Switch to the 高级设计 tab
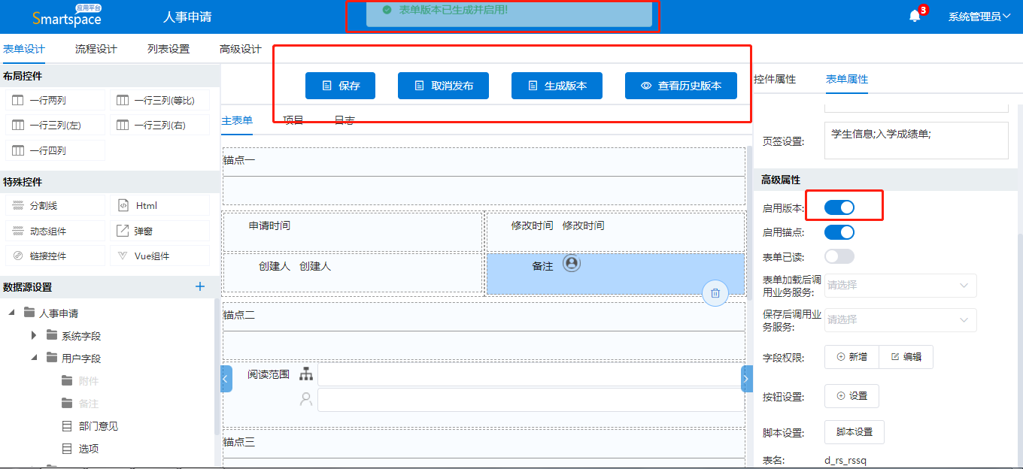1023x469 pixels. click(241, 49)
